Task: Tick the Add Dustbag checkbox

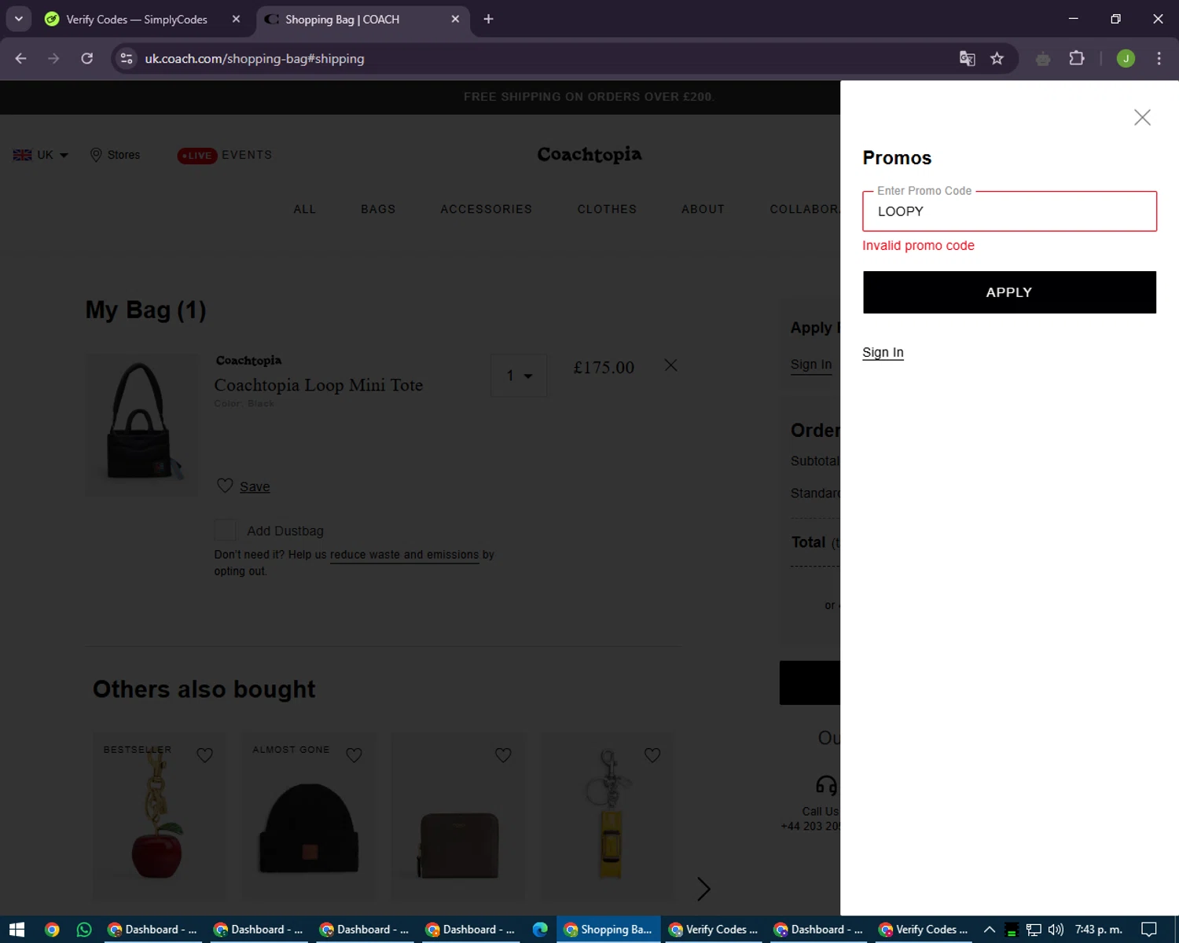Action: coord(225,530)
